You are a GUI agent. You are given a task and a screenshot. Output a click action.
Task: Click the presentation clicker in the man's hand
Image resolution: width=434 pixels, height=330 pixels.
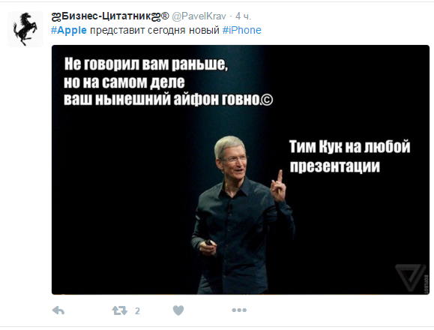tap(209, 243)
